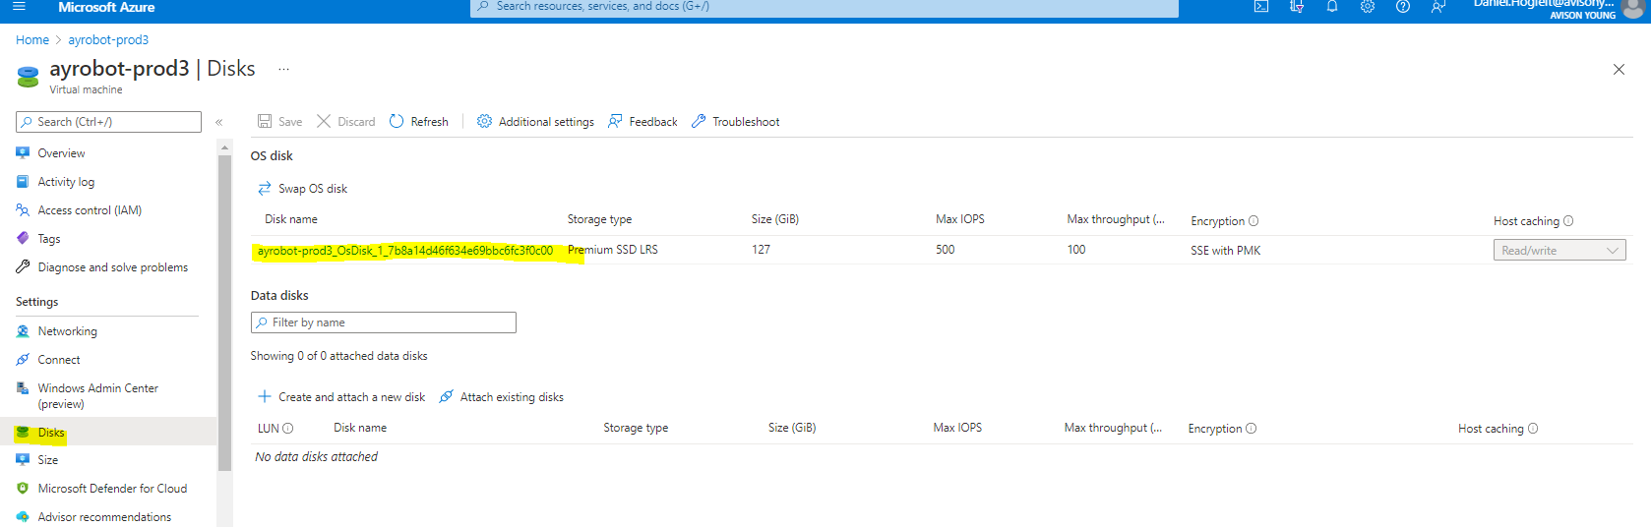The width and height of the screenshot is (1651, 527).
Task: Collapse the left navigation menu
Action: (x=219, y=122)
